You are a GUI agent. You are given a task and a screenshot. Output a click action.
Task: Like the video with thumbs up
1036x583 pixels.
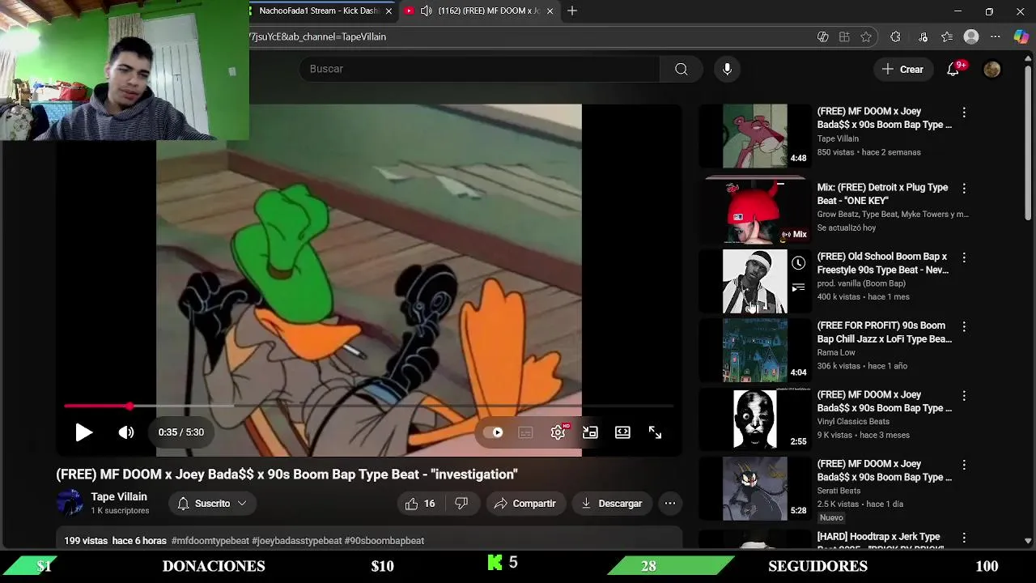coord(420,504)
